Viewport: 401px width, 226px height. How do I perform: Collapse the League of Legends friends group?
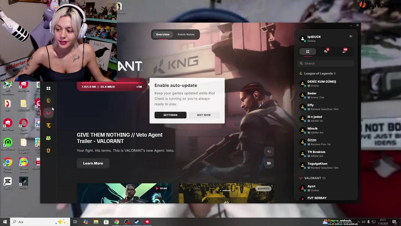(317, 73)
